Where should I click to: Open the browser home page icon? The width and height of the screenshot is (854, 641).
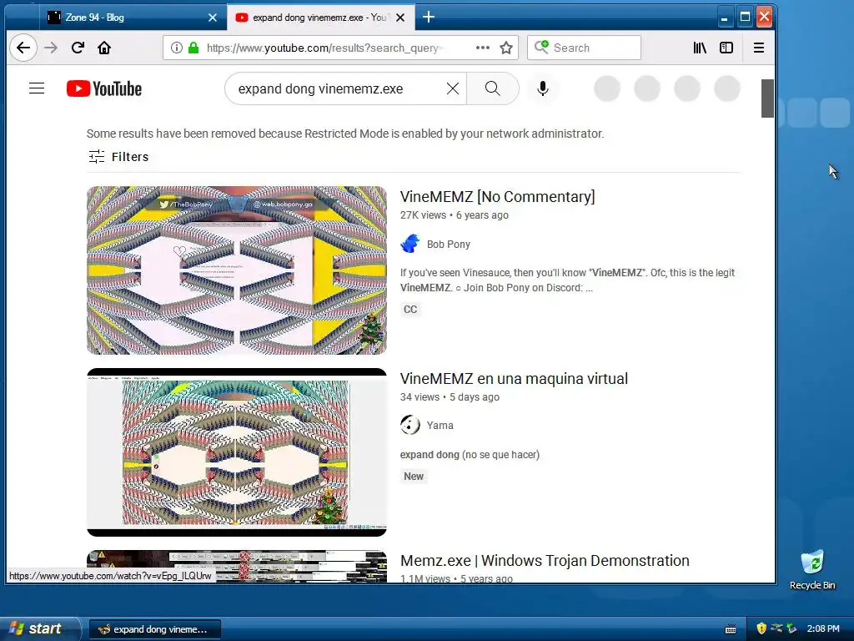(104, 48)
